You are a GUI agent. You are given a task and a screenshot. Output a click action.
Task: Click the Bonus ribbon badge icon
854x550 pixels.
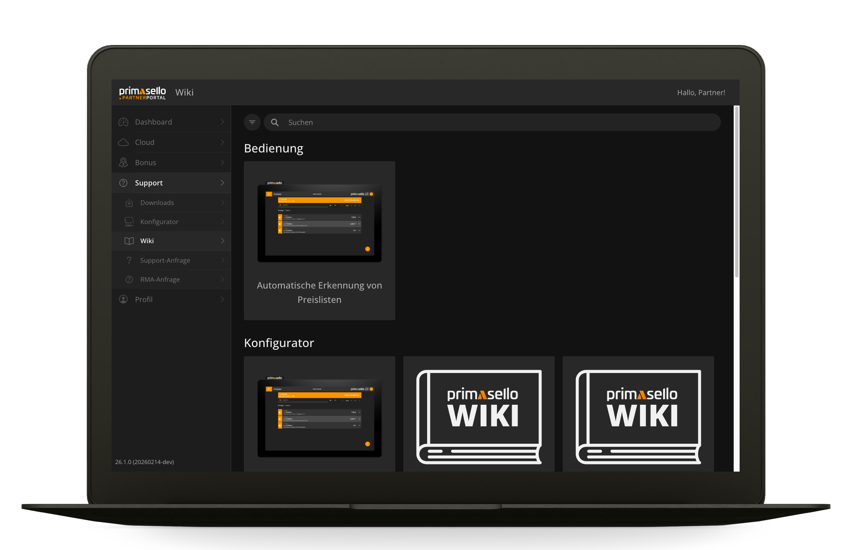(x=124, y=163)
